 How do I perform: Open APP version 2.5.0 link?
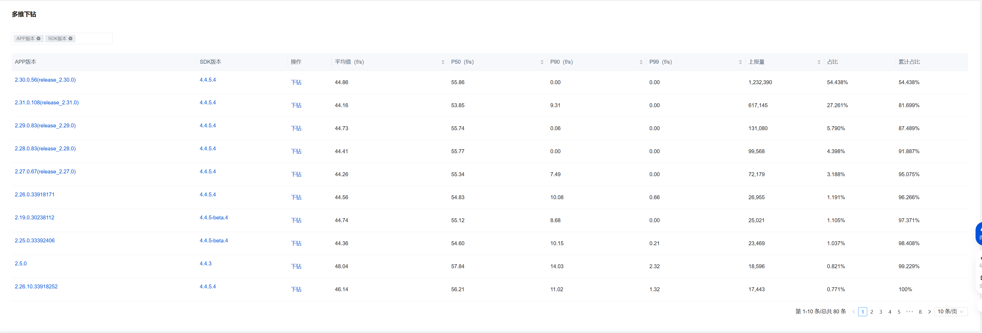[20, 264]
